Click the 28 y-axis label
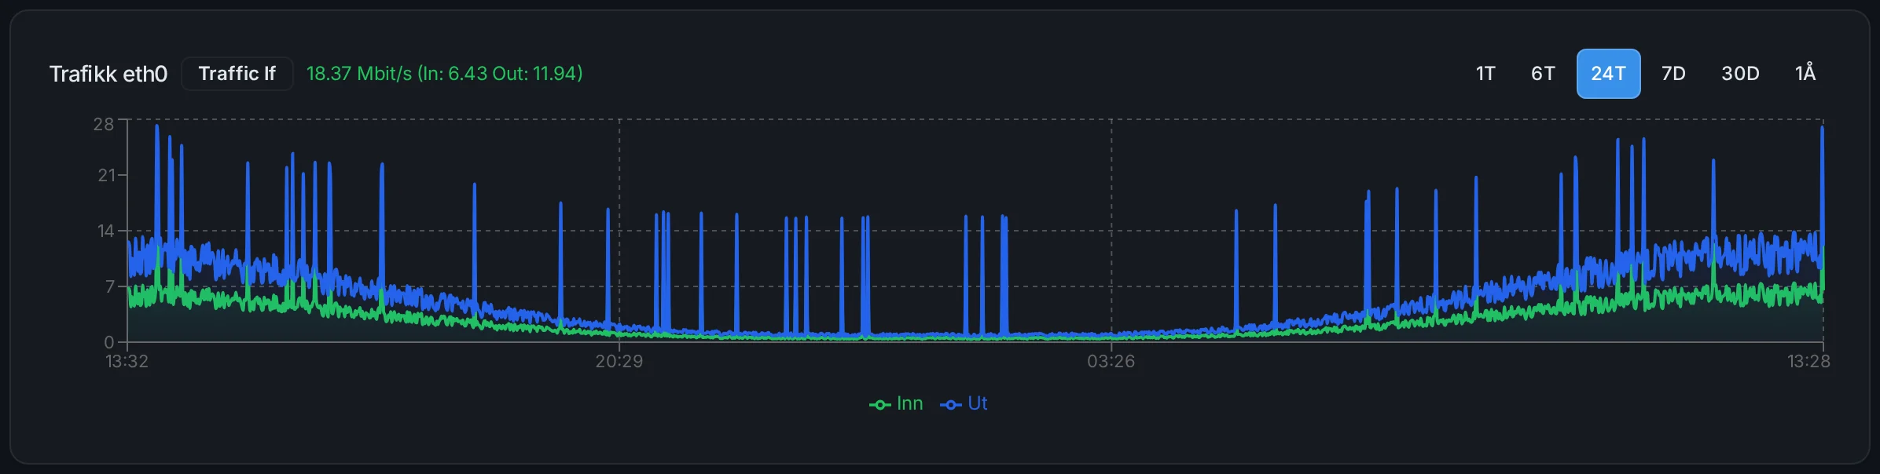 [x=104, y=124]
